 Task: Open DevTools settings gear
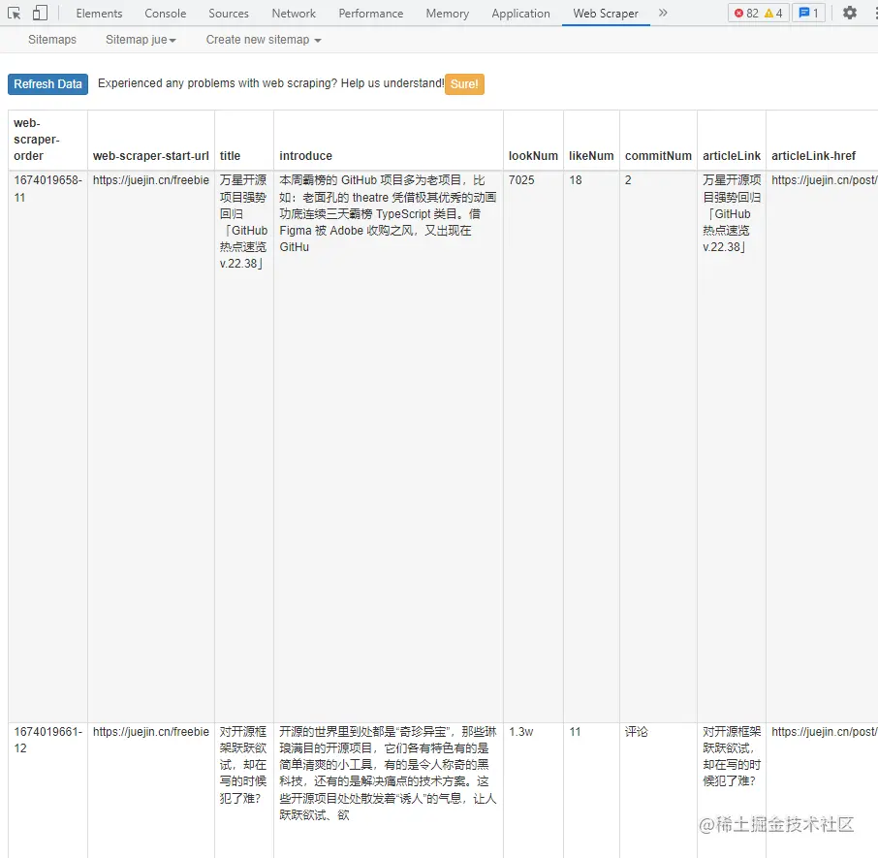coord(850,13)
